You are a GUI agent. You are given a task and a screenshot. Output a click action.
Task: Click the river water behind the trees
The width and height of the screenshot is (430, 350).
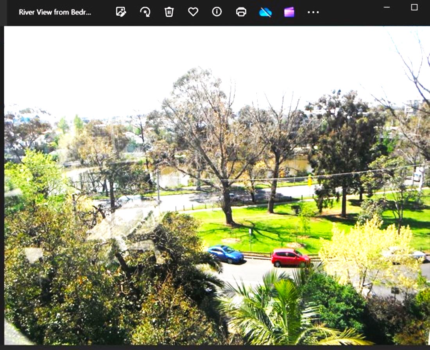[x=297, y=164]
